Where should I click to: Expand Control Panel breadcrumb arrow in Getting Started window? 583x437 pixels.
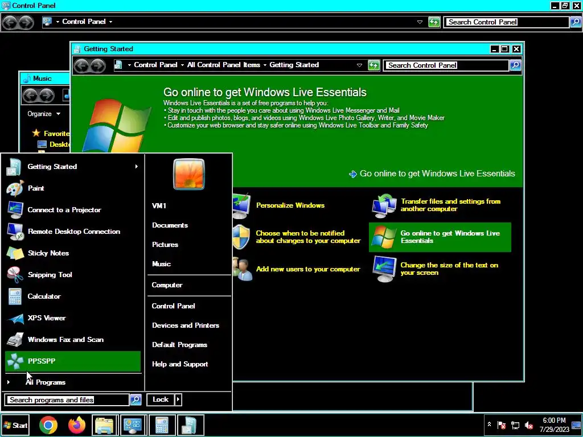(182, 65)
